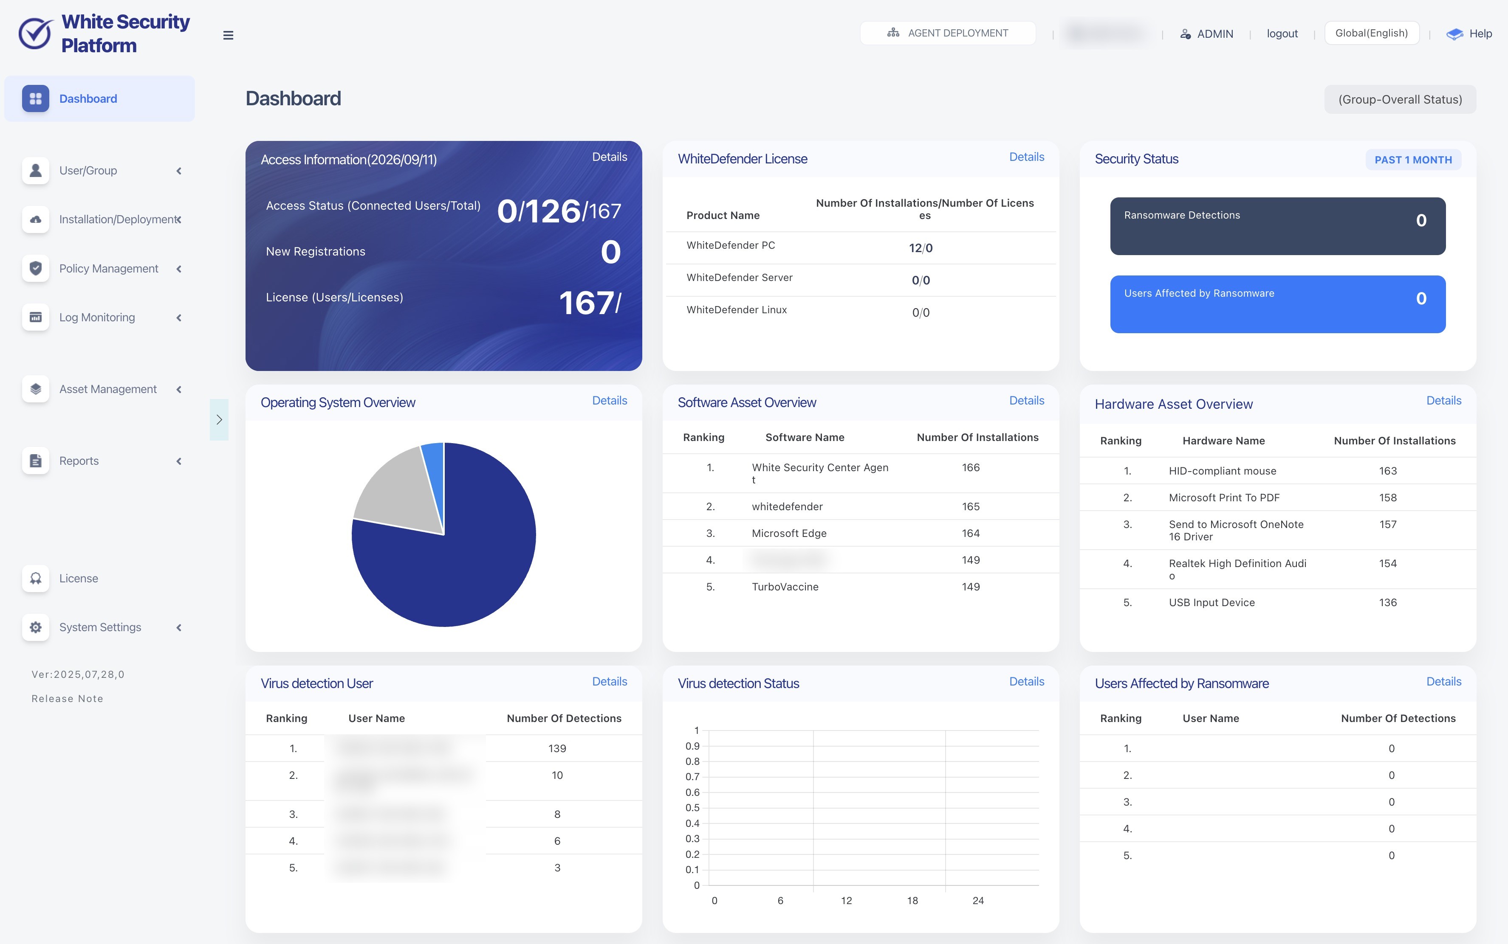Expand the Log Monitoring chevron
The image size is (1508, 944).
click(179, 317)
